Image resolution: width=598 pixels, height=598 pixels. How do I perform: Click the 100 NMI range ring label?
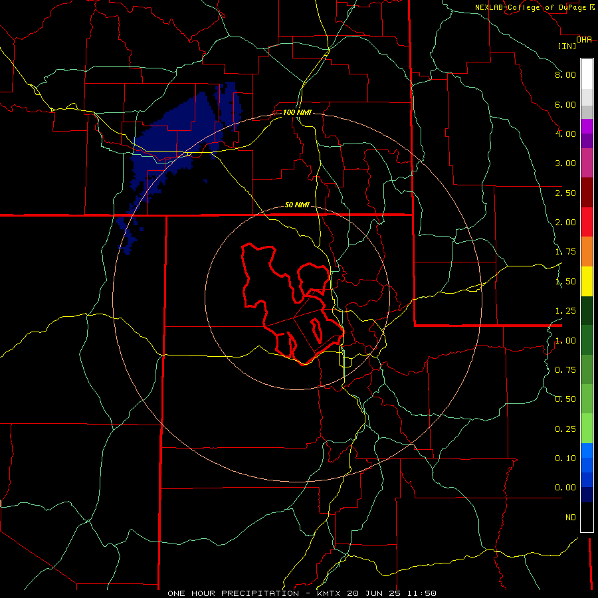pyautogui.click(x=297, y=112)
